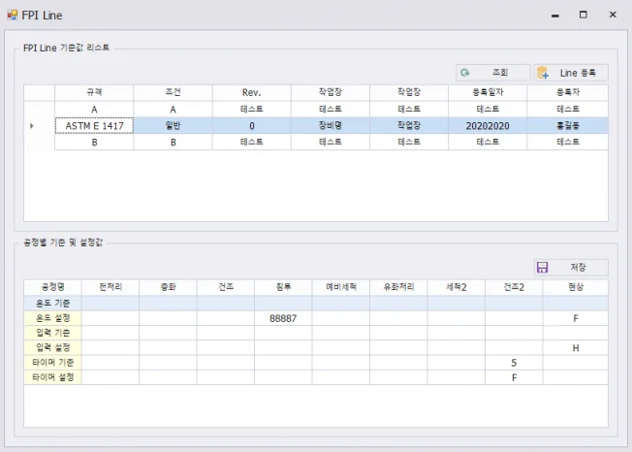
Task: Sort by the 규격 column header
Action: [x=94, y=92]
